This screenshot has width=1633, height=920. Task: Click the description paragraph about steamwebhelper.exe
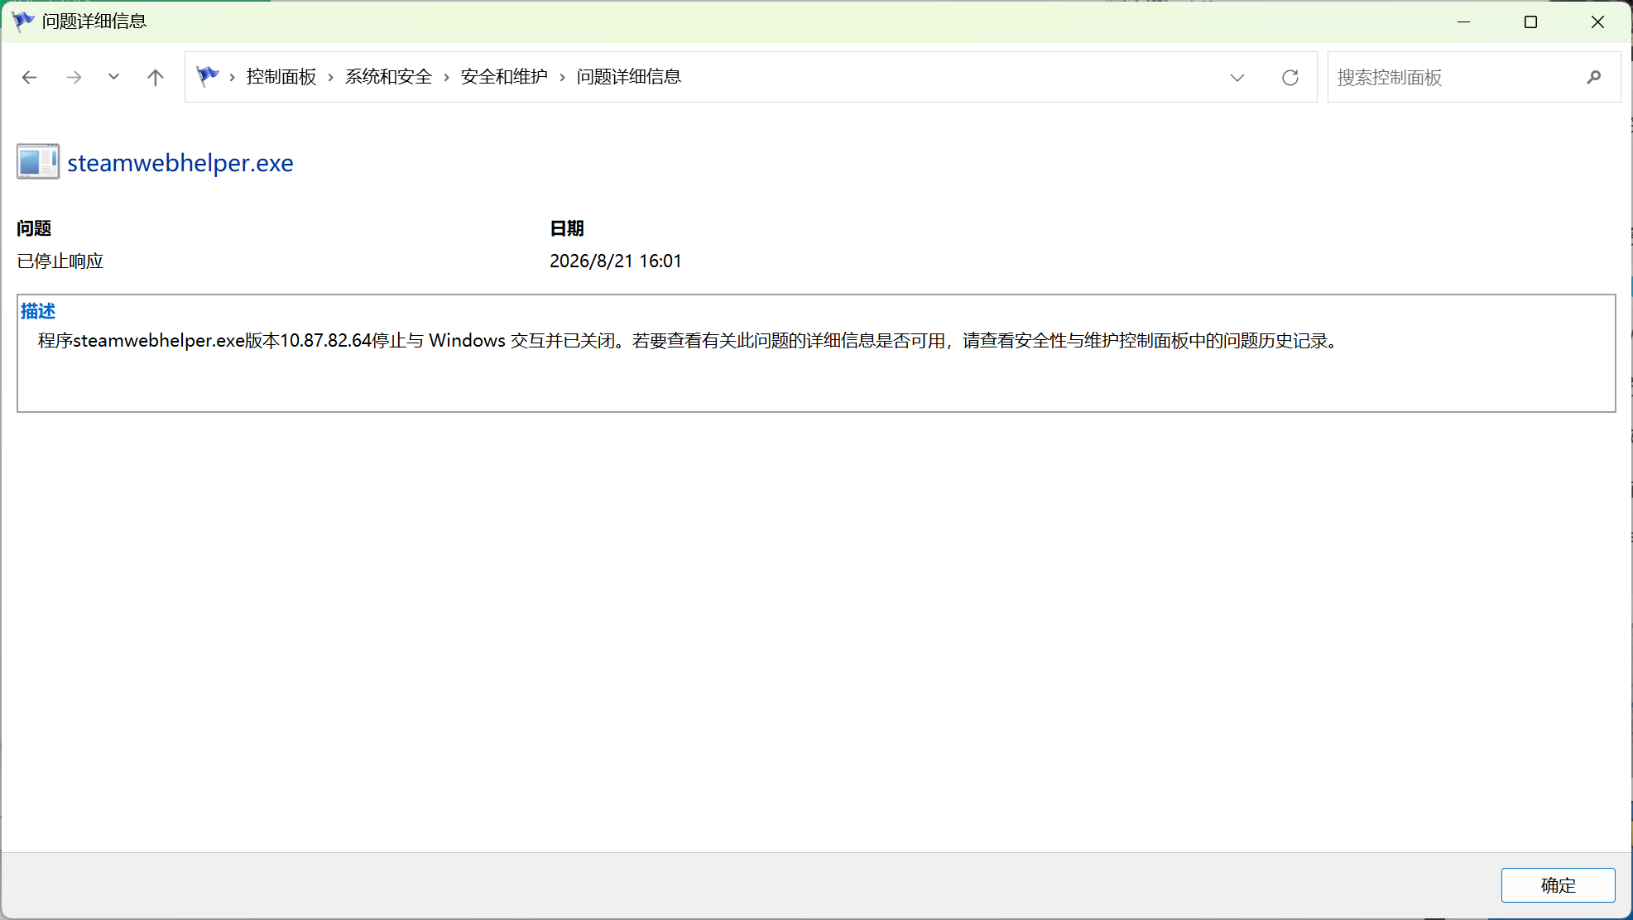point(688,341)
